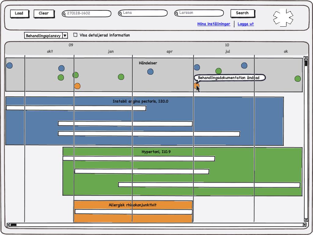
Task: Focus the 270128-1602 search field
Action: coord(87,13)
